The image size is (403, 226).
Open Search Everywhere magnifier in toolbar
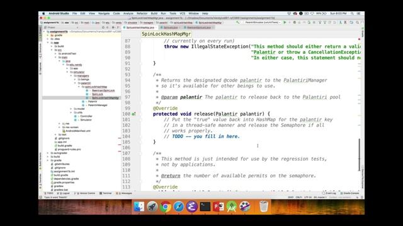click(357, 23)
